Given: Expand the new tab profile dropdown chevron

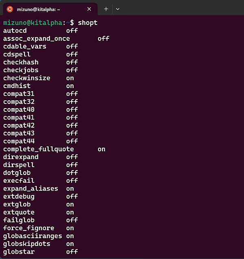Looking at the screenshot, I should (x=118, y=9).
